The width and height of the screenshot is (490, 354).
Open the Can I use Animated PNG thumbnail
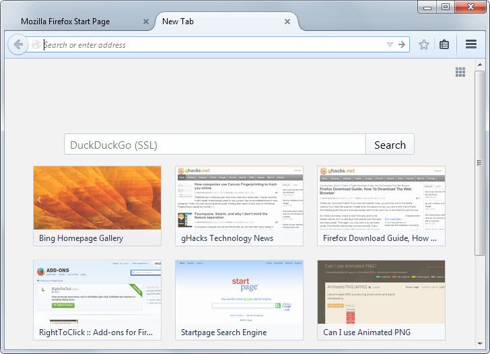tap(381, 300)
